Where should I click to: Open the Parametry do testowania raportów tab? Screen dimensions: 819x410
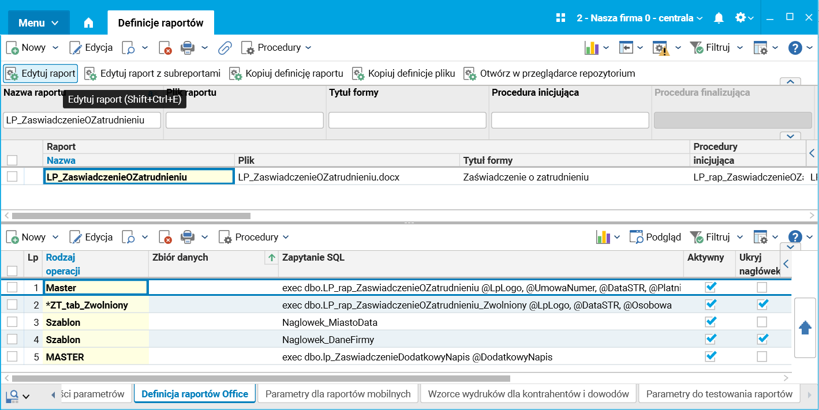pos(719,394)
